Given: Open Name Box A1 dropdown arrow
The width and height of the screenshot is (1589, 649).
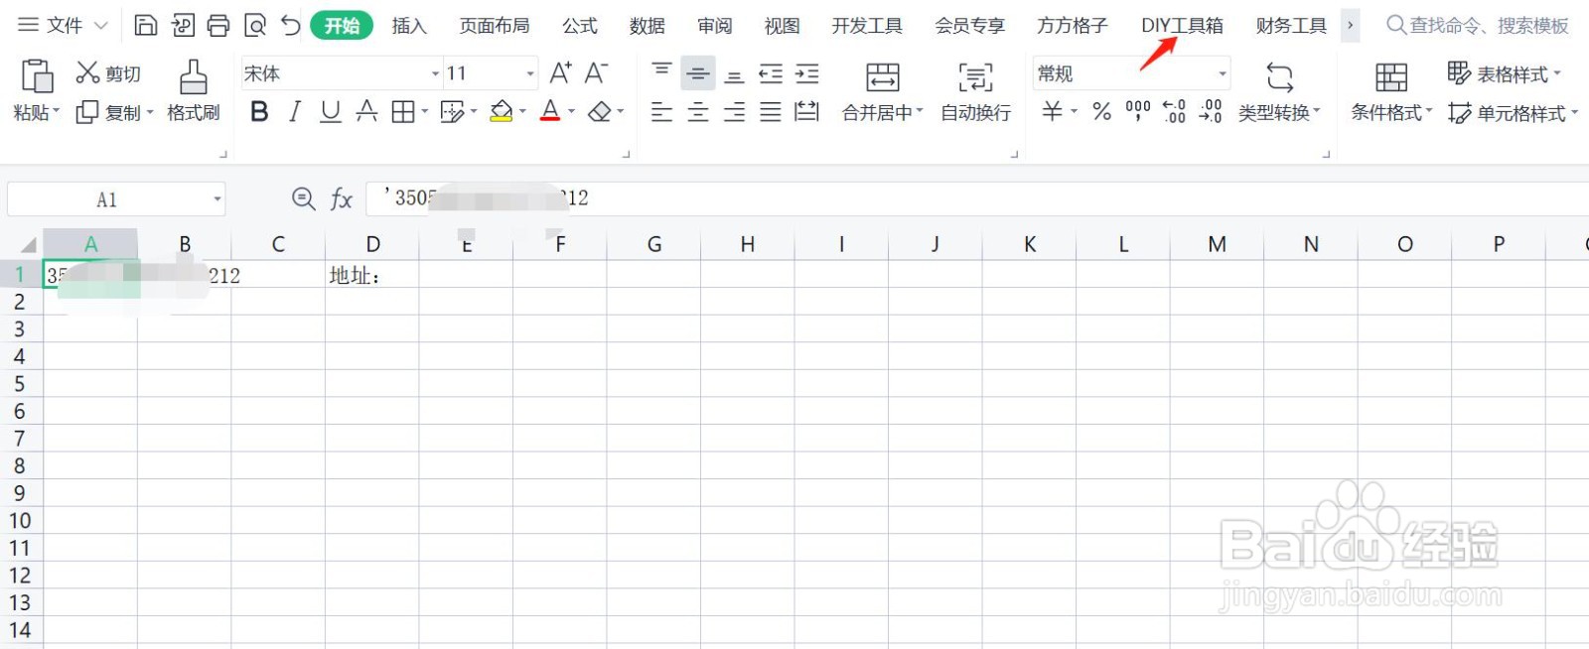Looking at the screenshot, I should point(217,199).
